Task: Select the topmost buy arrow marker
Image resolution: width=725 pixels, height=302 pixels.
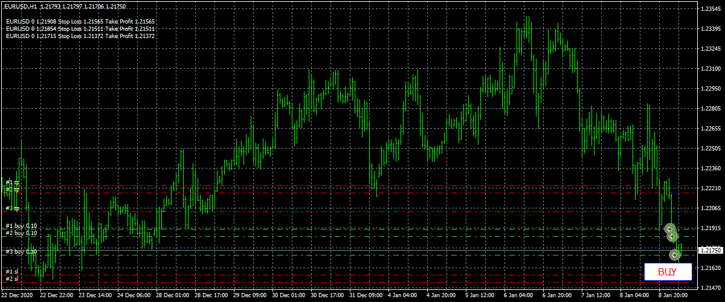Action: [669, 229]
